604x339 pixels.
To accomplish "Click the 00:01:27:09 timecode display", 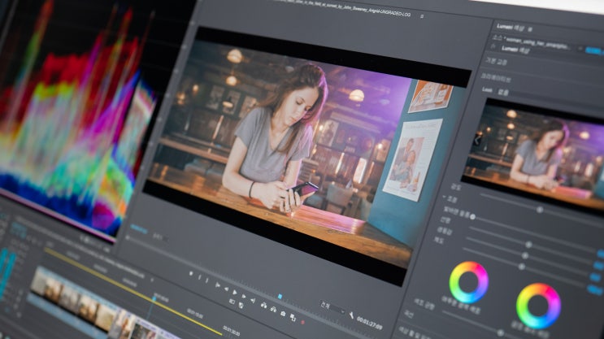I will point(369,323).
